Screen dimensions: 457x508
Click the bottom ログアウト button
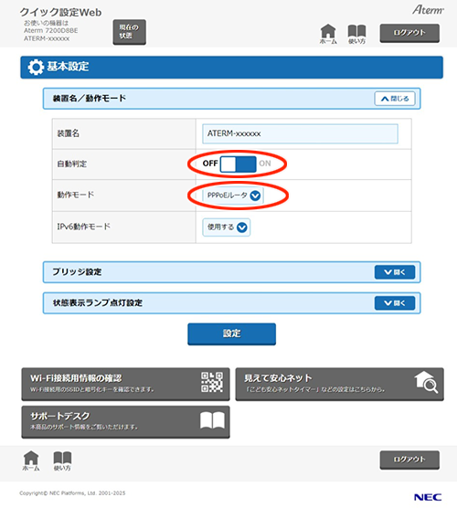click(x=409, y=460)
